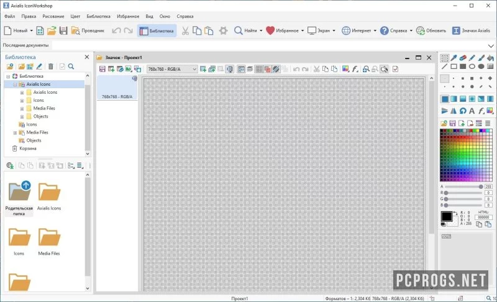The height and width of the screenshot is (302, 497).
Task: Click the download from web globe icon
Action: pyautogui.click(x=10, y=165)
